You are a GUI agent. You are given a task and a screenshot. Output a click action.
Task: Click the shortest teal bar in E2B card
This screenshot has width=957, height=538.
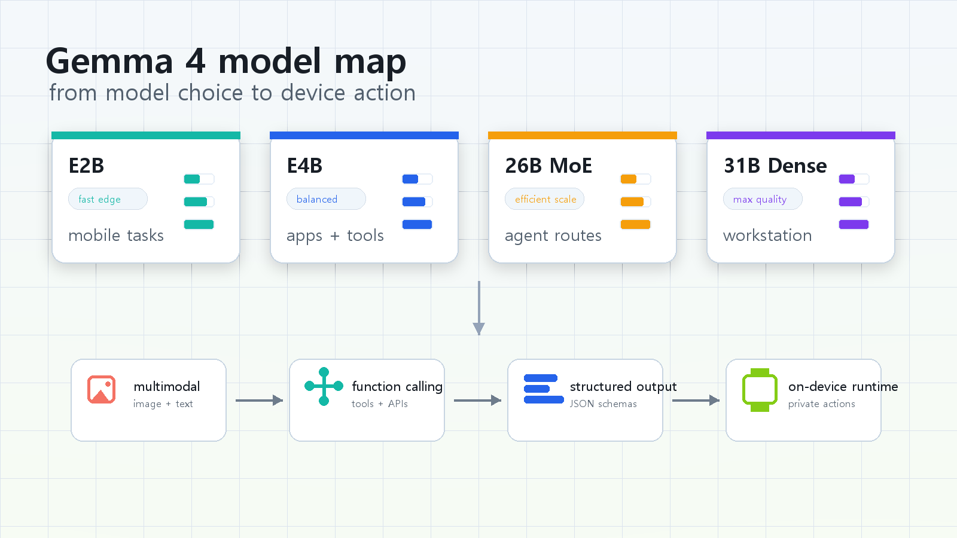(192, 179)
